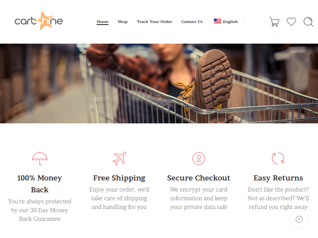318x238 pixels.
Task: Click the keyhole secure checkout icon
Action: 198,158
